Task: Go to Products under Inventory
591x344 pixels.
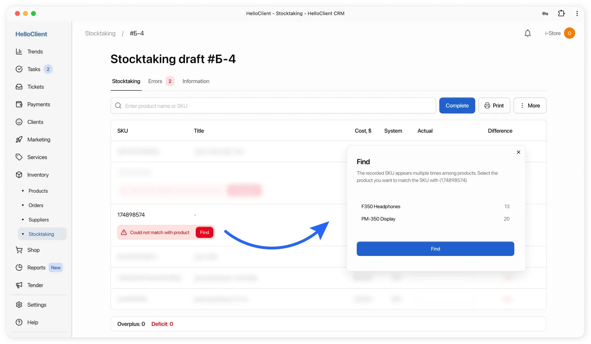Action: click(38, 191)
